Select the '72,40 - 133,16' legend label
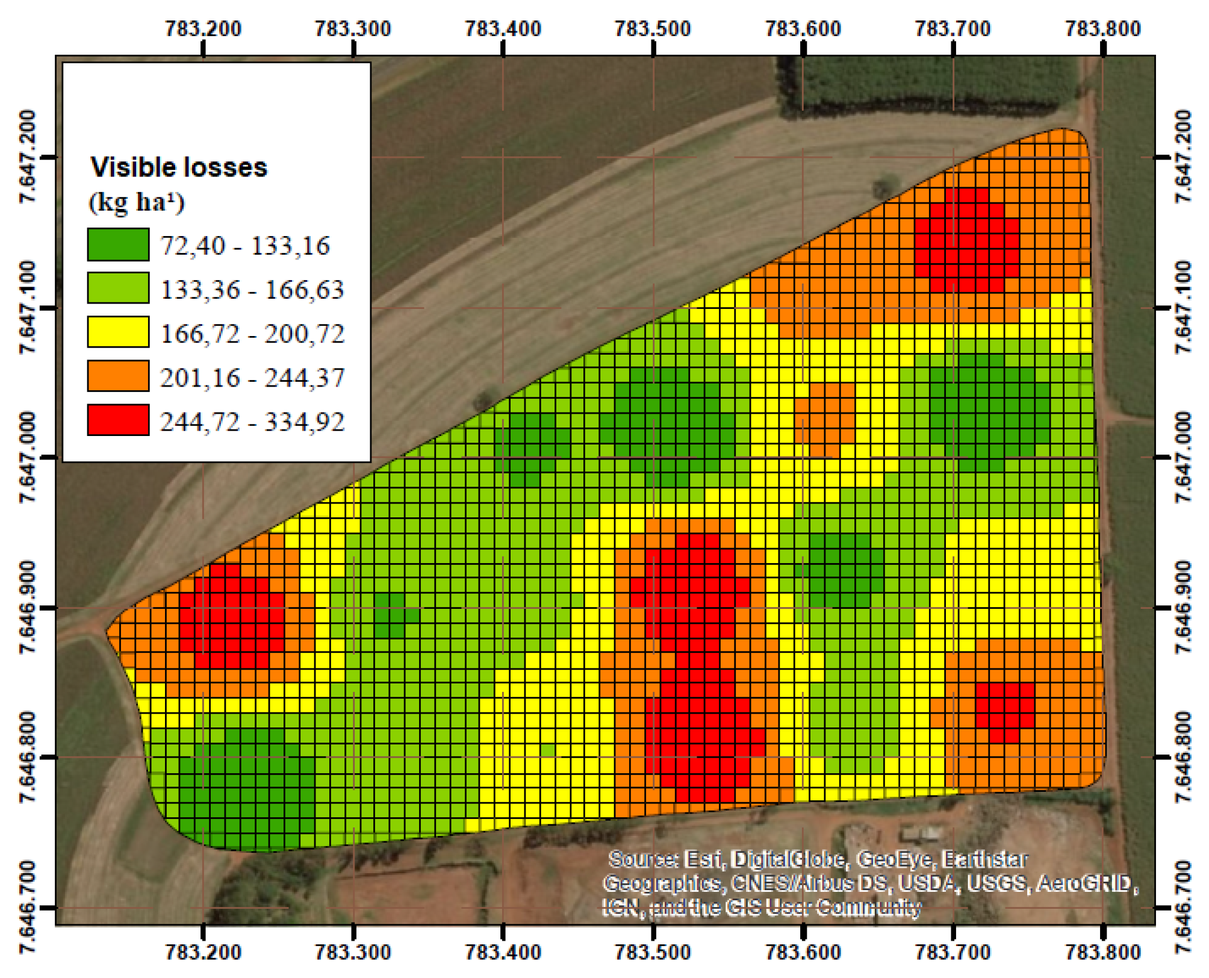 [245, 246]
